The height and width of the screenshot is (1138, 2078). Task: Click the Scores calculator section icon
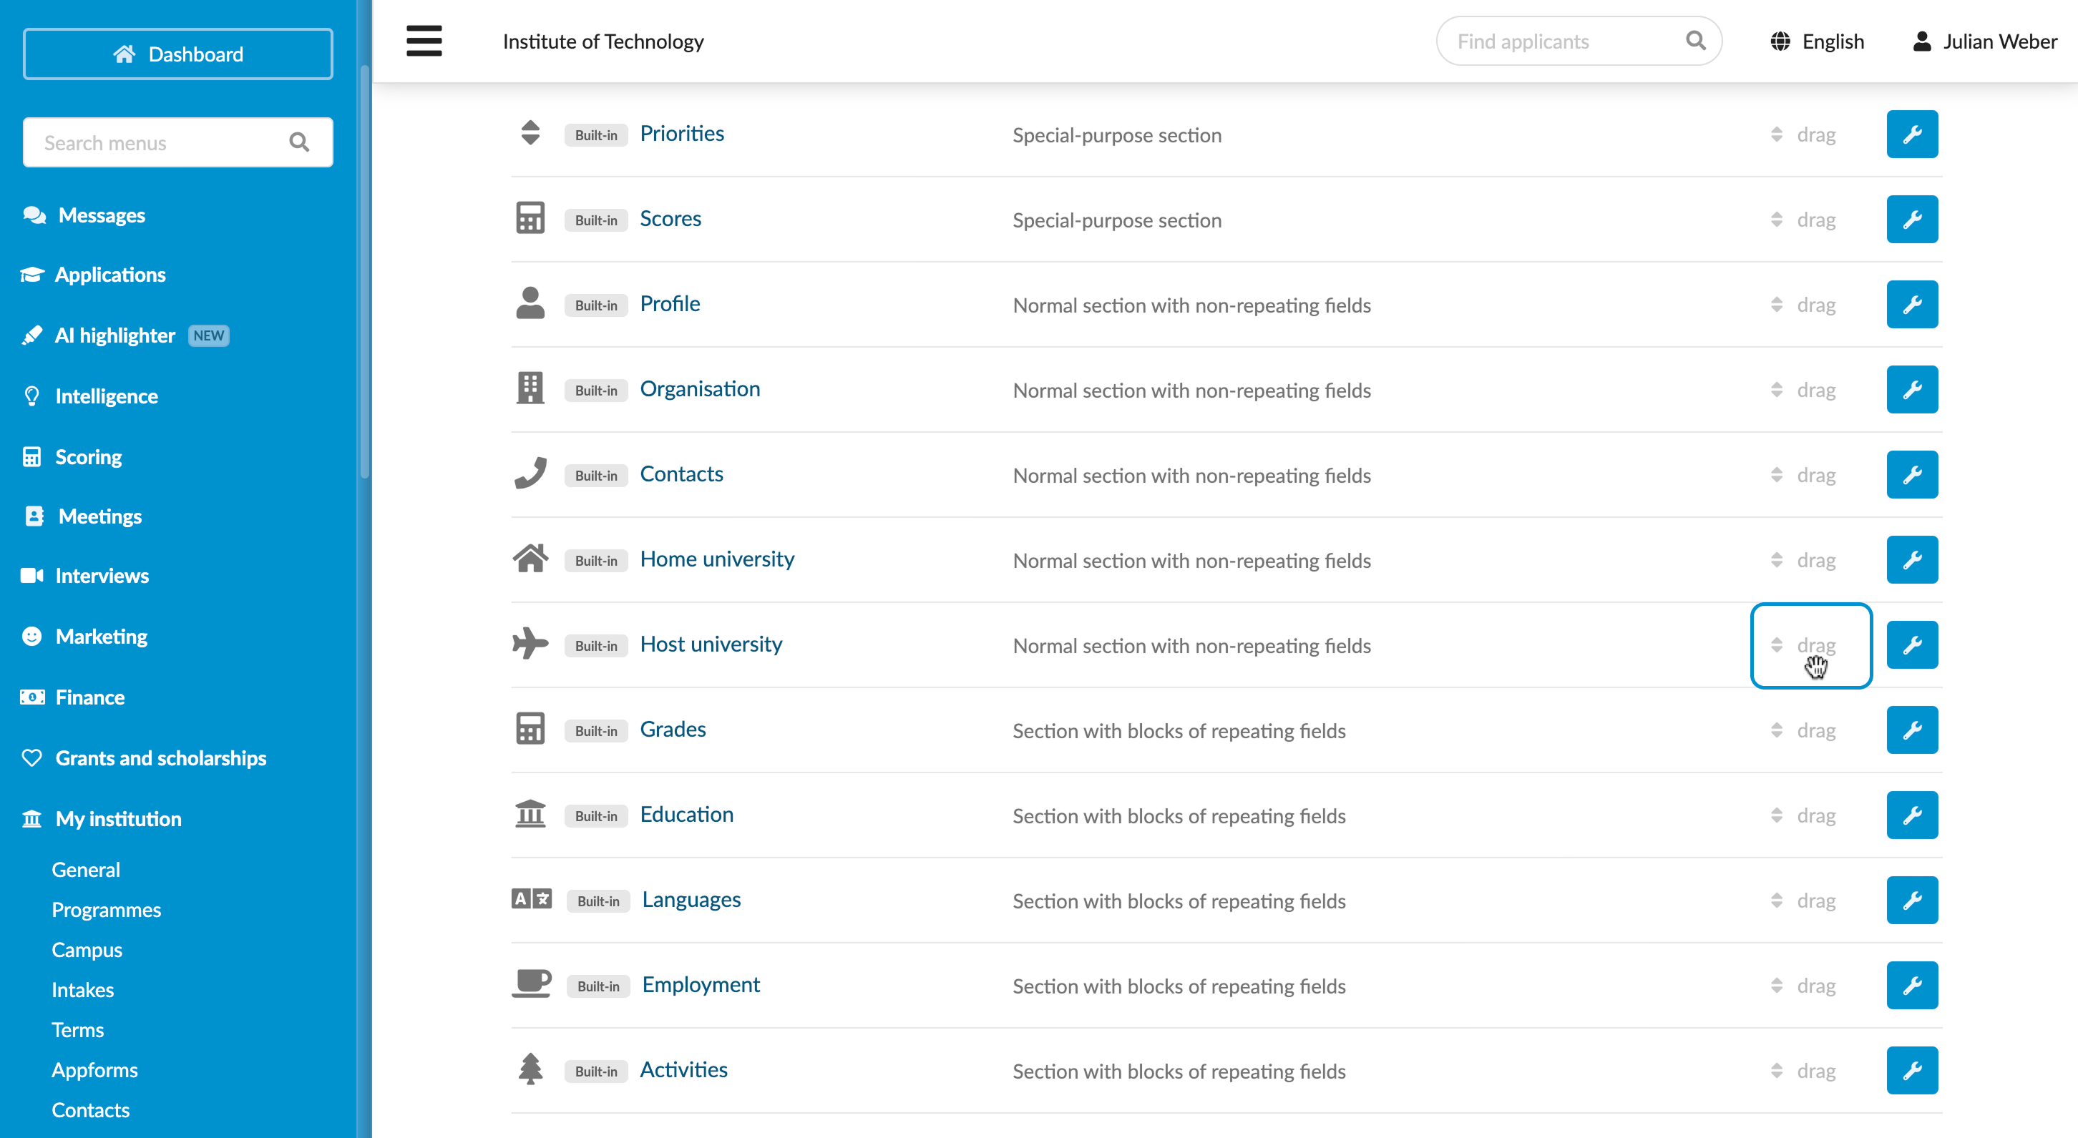click(530, 217)
